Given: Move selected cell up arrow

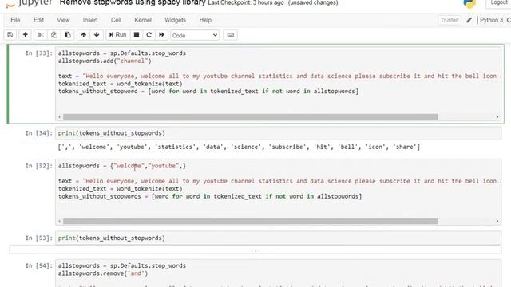Looking at the screenshot, I should (x=83, y=35).
